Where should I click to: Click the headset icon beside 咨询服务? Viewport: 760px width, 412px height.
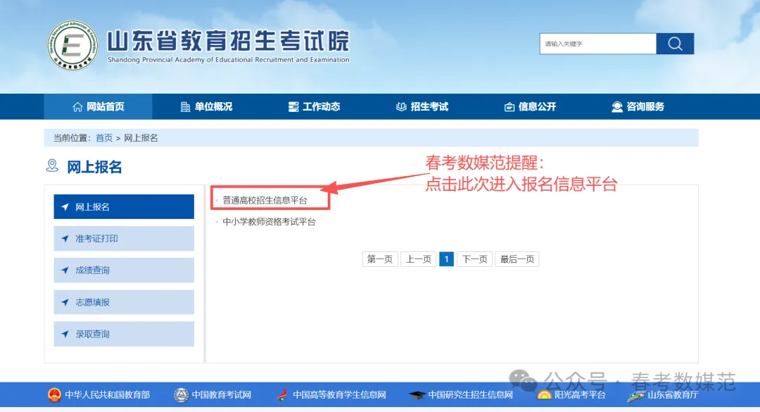pyautogui.click(x=616, y=107)
